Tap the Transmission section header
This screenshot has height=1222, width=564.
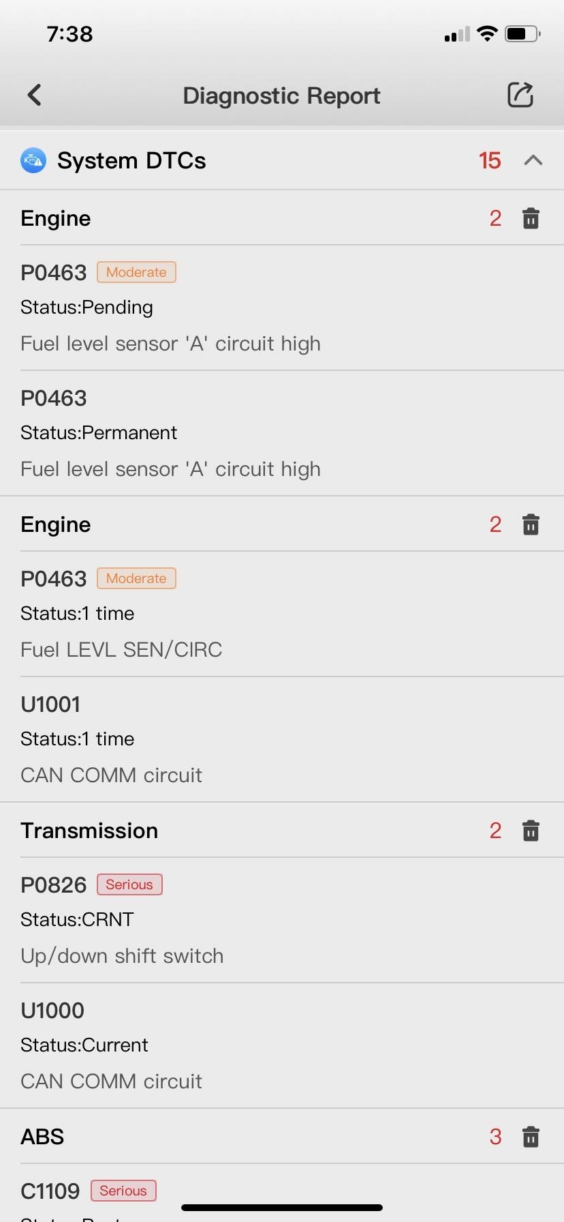pyautogui.click(x=89, y=831)
